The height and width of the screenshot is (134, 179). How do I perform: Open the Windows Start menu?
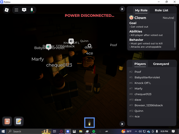(3, 131)
